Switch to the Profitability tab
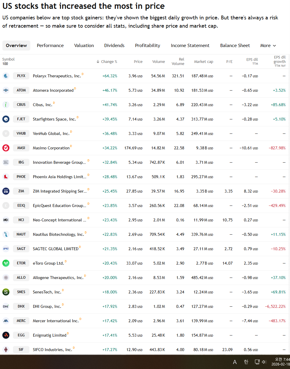Screen dimensions: 290x369 tap(148, 46)
